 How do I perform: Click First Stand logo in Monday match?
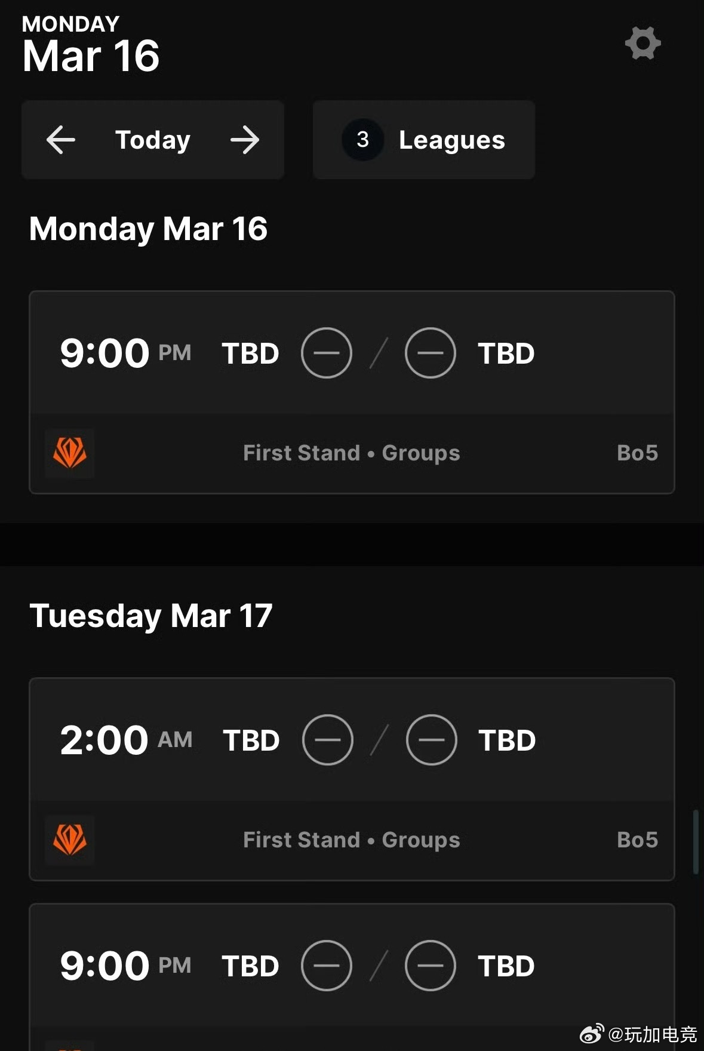(x=70, y=453)
